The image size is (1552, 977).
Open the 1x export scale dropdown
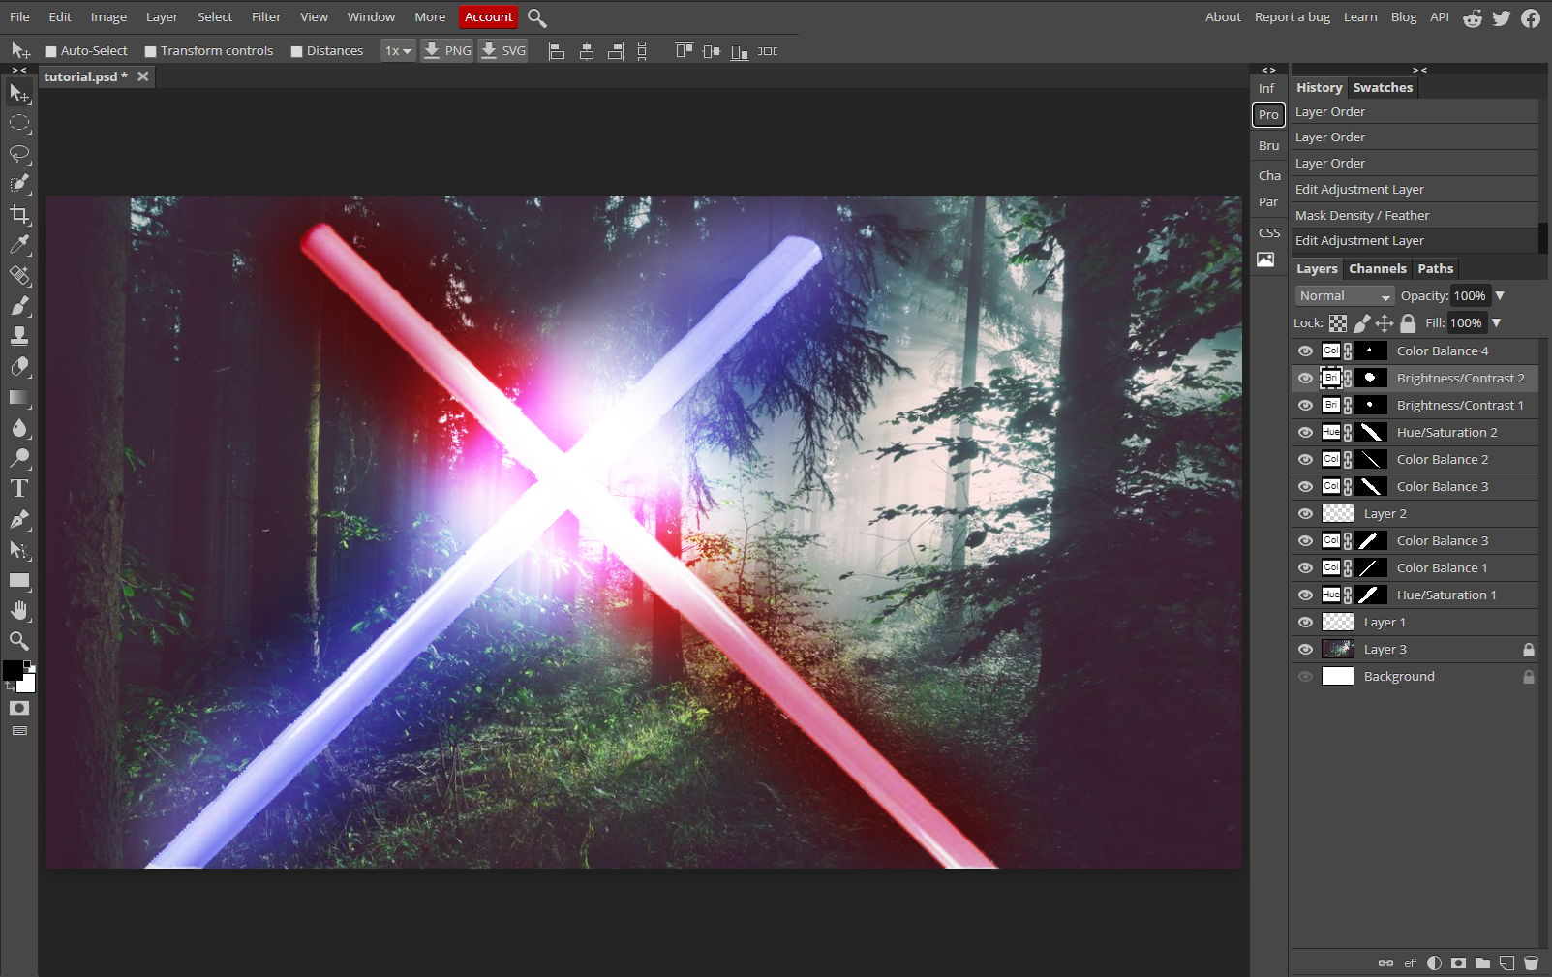click(398, 51)
